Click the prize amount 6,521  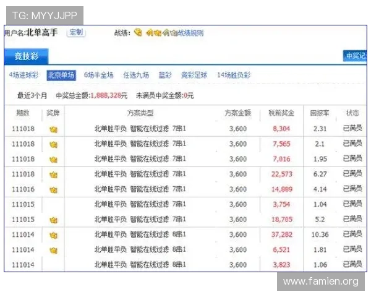pos(281,249)
